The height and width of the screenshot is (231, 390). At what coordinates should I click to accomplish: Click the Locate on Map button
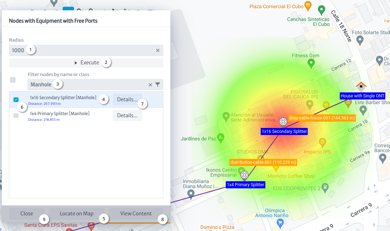(77, 214)
